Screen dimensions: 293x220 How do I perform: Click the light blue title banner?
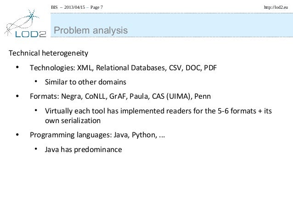pos(172,25)
